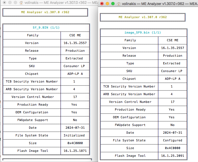Select ME Analyzer header in left window
The height and width of the screenshot is (162, 198).
[45, 12]
